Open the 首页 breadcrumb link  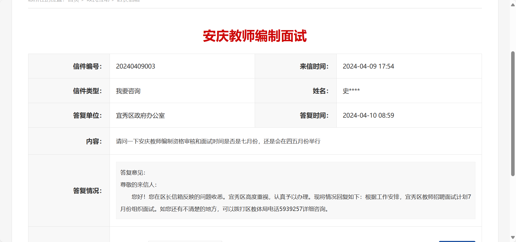click(73, 1)
